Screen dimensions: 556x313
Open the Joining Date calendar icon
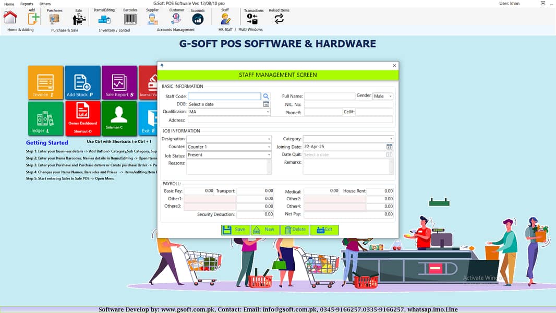point(389,147)
